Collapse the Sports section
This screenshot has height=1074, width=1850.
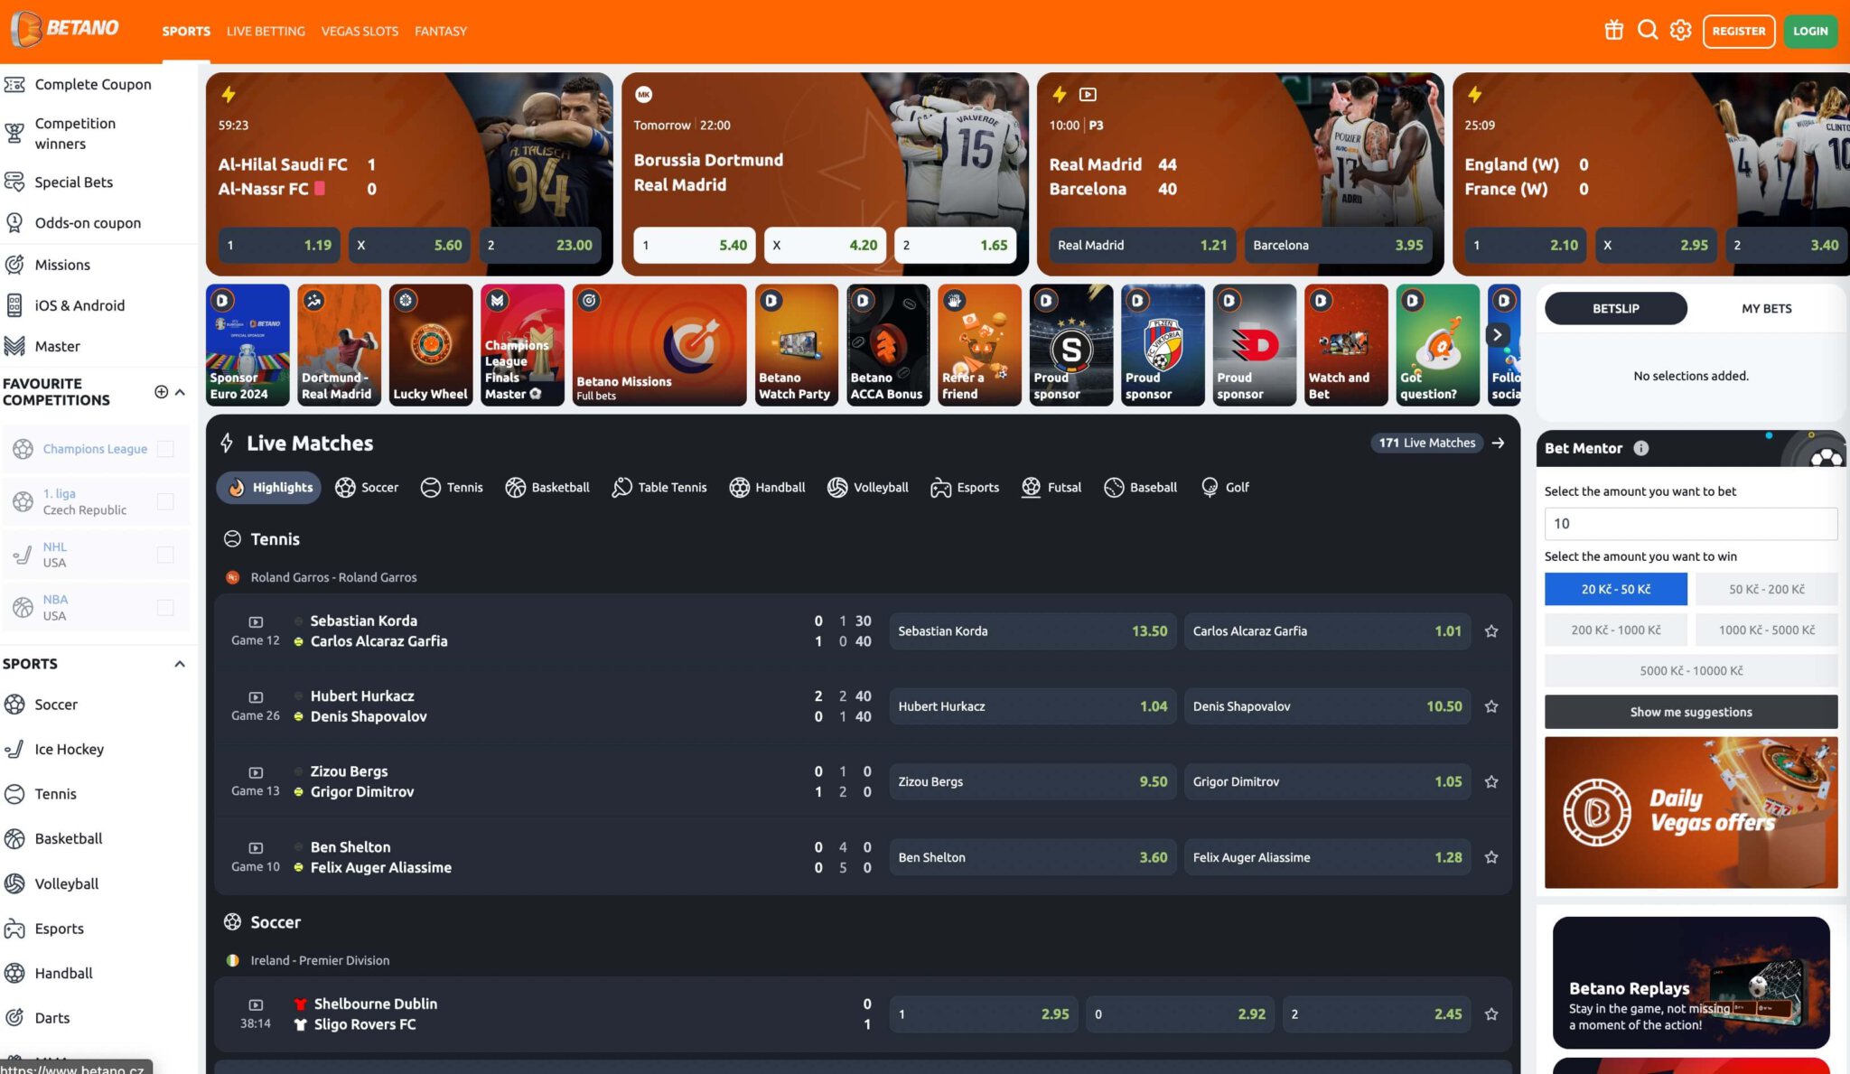[180, 664]
